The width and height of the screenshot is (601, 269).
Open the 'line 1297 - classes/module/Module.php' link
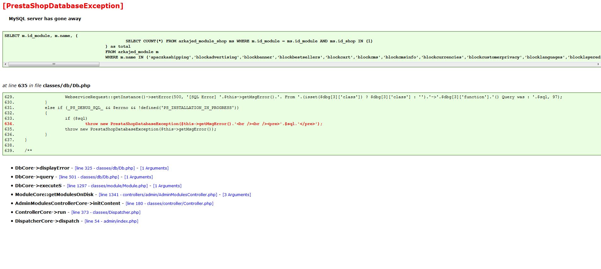click(x=107, y=186)
